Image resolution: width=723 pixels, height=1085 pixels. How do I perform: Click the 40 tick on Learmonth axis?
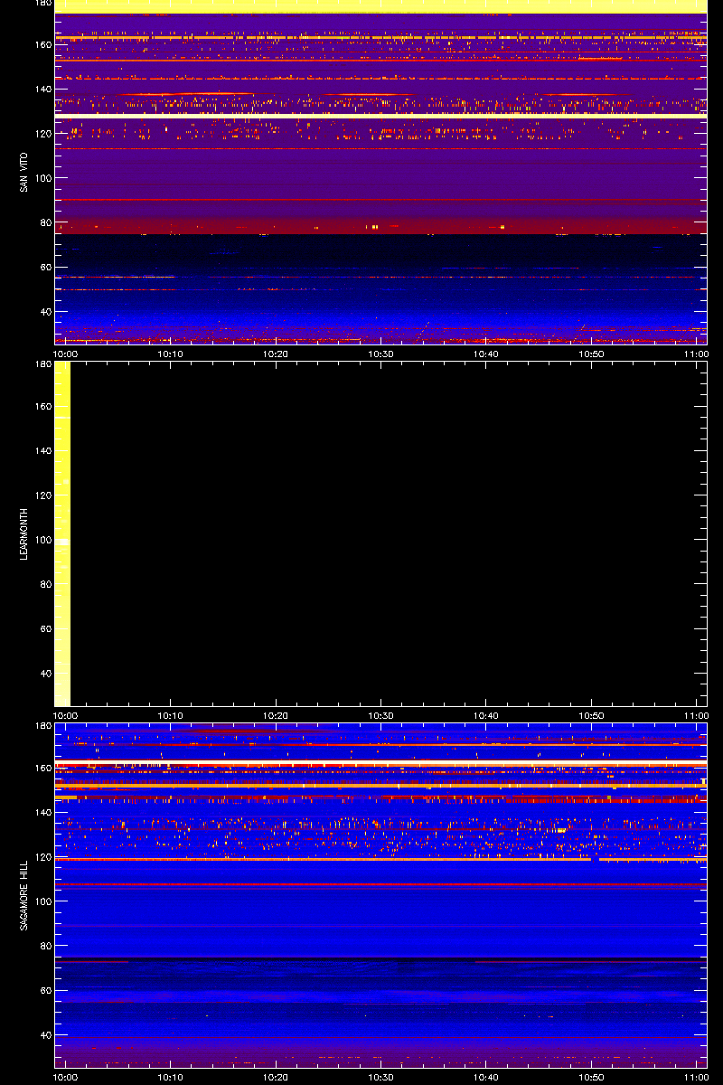tap(44, 674)
